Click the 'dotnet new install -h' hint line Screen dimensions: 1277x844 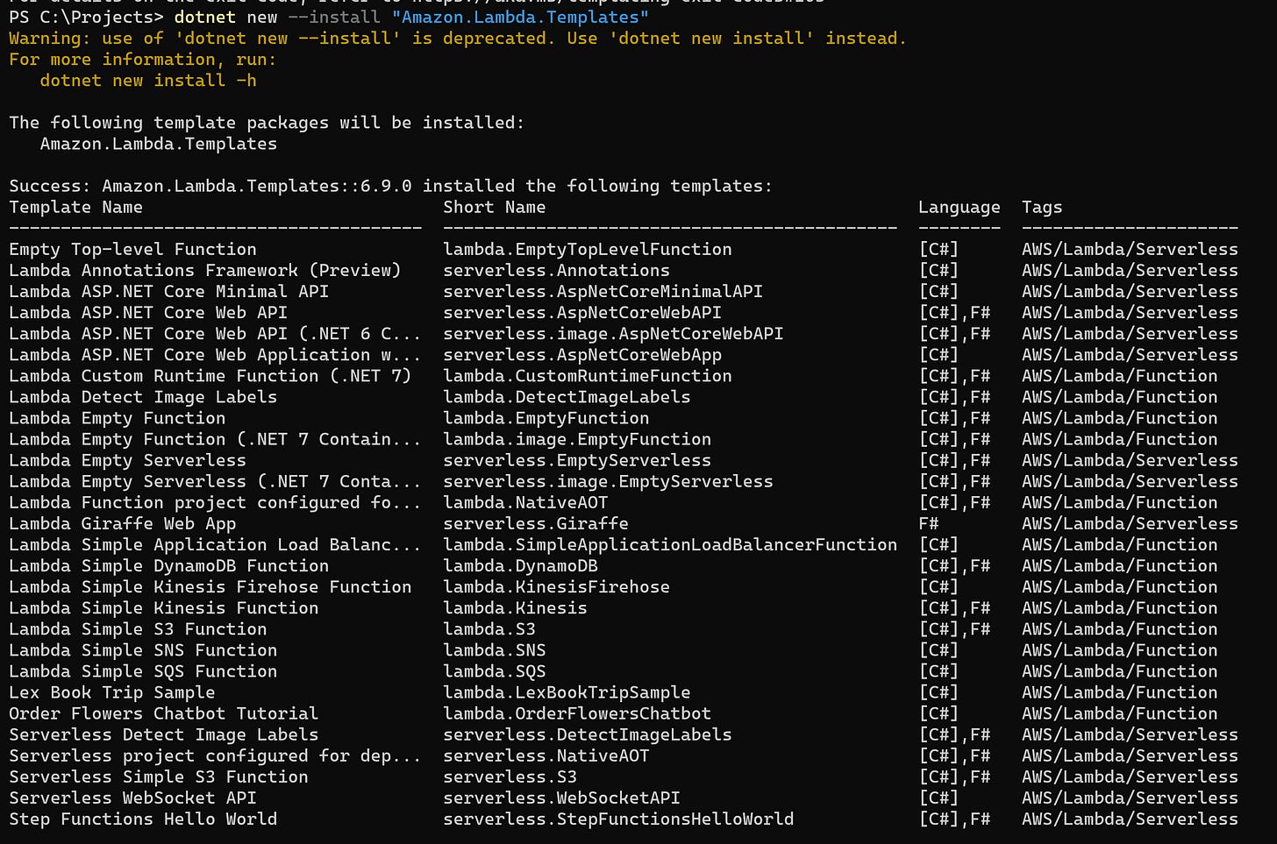tap(148, 81)
